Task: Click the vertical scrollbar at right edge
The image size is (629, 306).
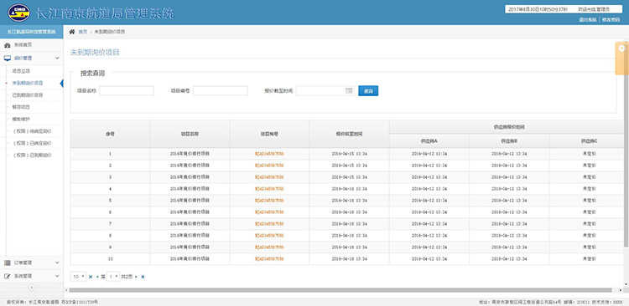Action: click(627, 144)
